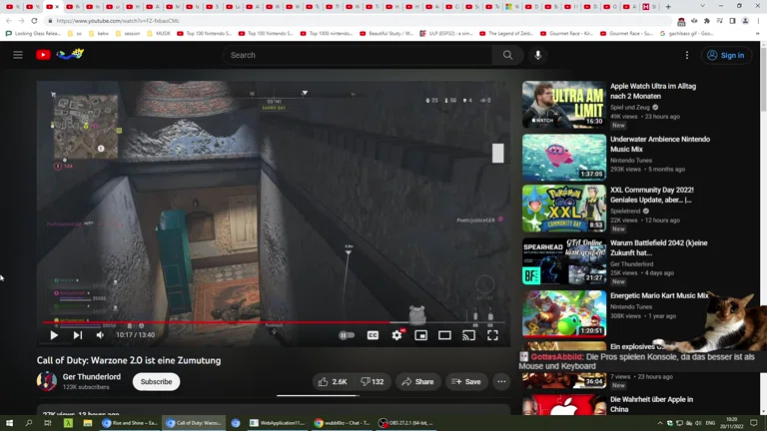Open the MUSIK bookmarks folder
The image size is (767, 431).
pos(159,34)
